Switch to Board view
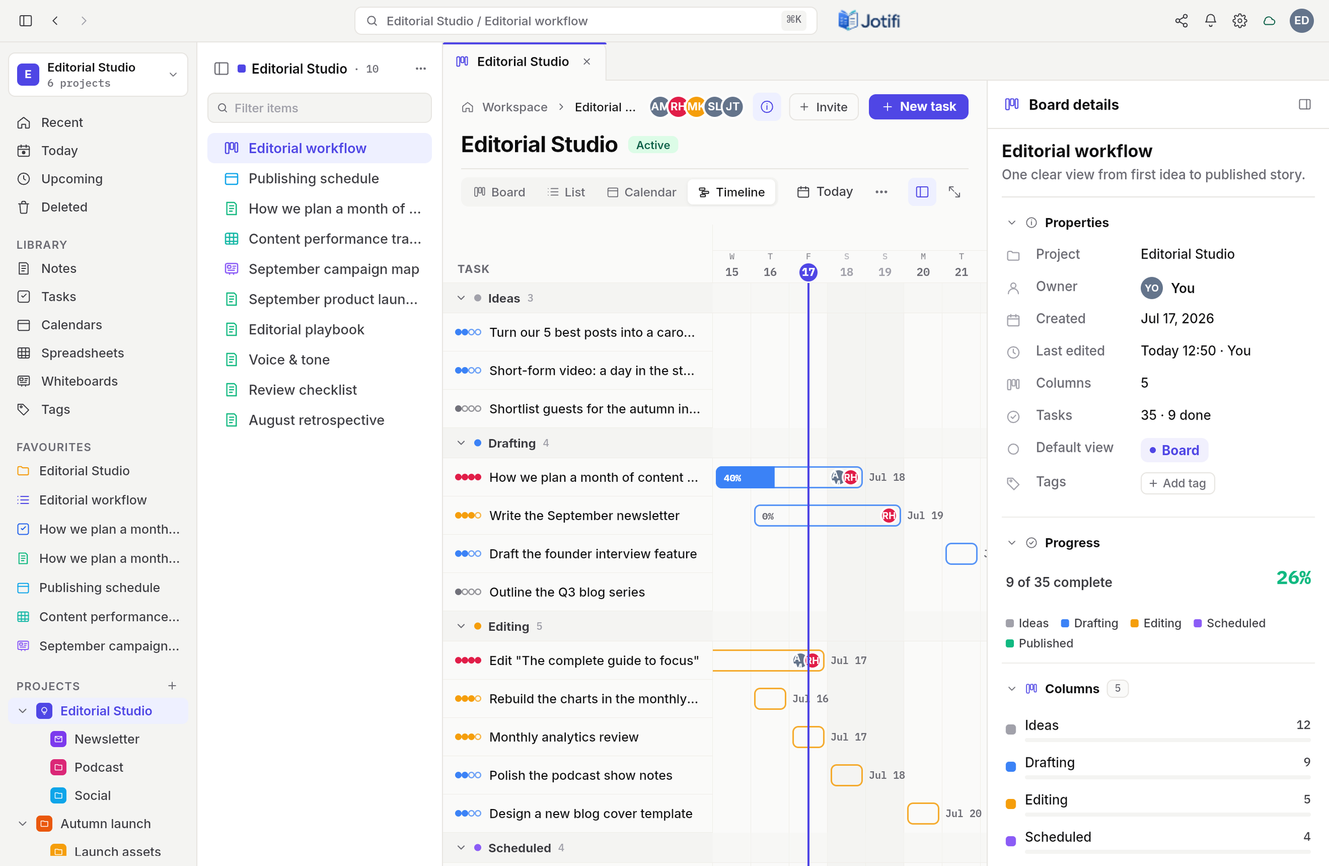 [x=499, y=192]
